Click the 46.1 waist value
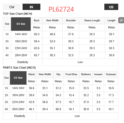 [31, 109]
